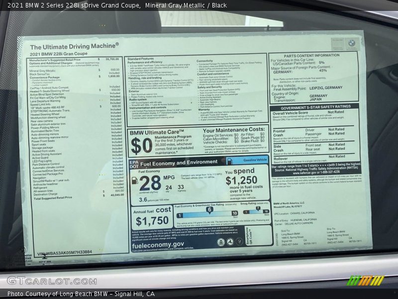This screenshot has height=299, width=398.
Task: Switch to the Parts Content Information panel
Action: point(311,56)
